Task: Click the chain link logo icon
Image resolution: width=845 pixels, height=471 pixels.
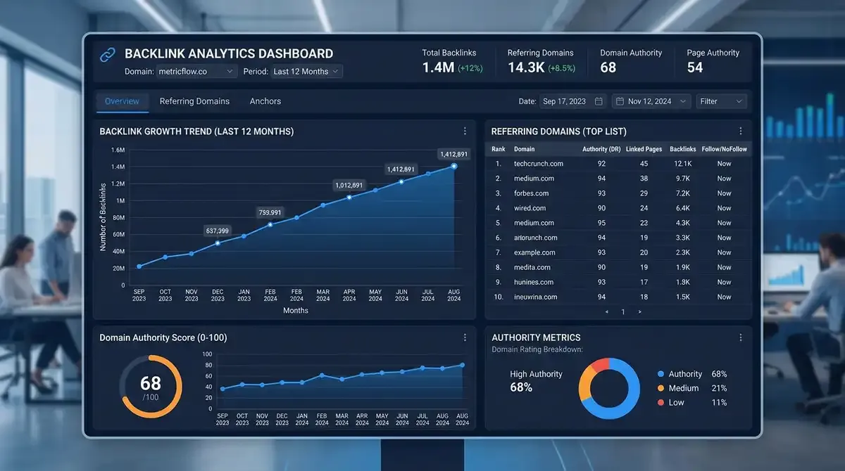Action: tap(107, 53)
